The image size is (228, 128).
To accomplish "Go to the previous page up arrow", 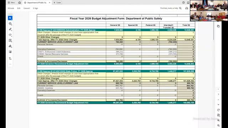I will point(218,100).
